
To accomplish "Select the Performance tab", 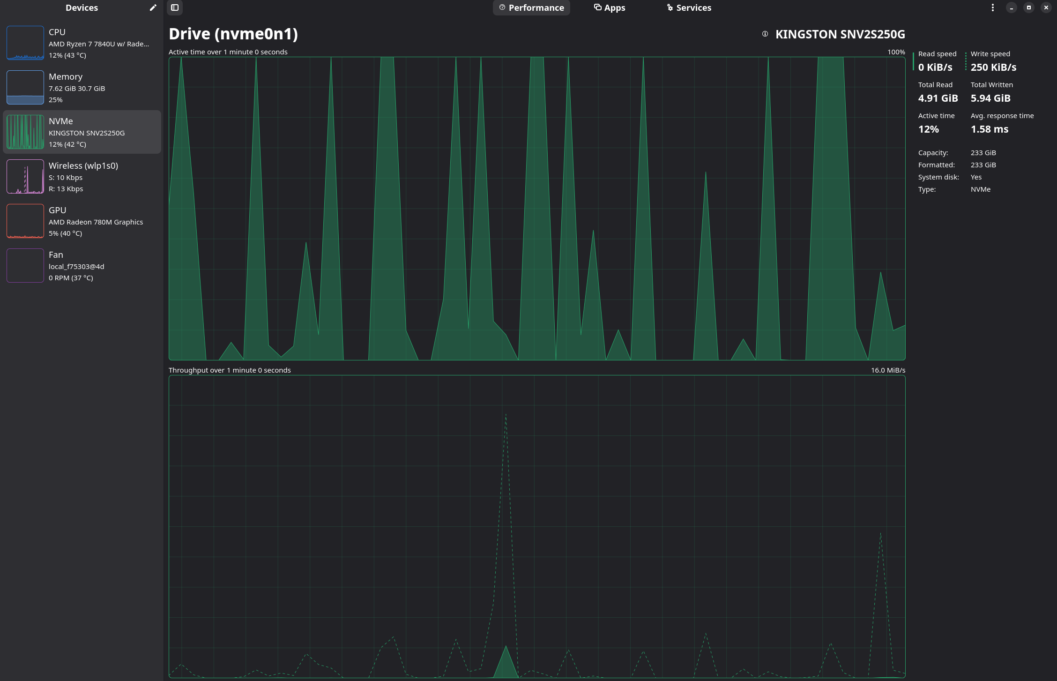I will pos(531,7).
